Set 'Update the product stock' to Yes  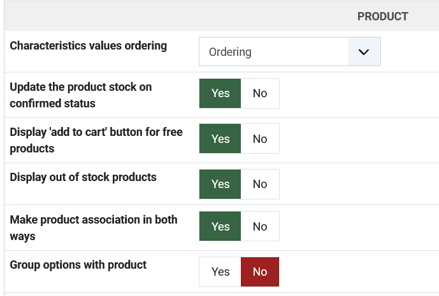(x=220, y=93)
